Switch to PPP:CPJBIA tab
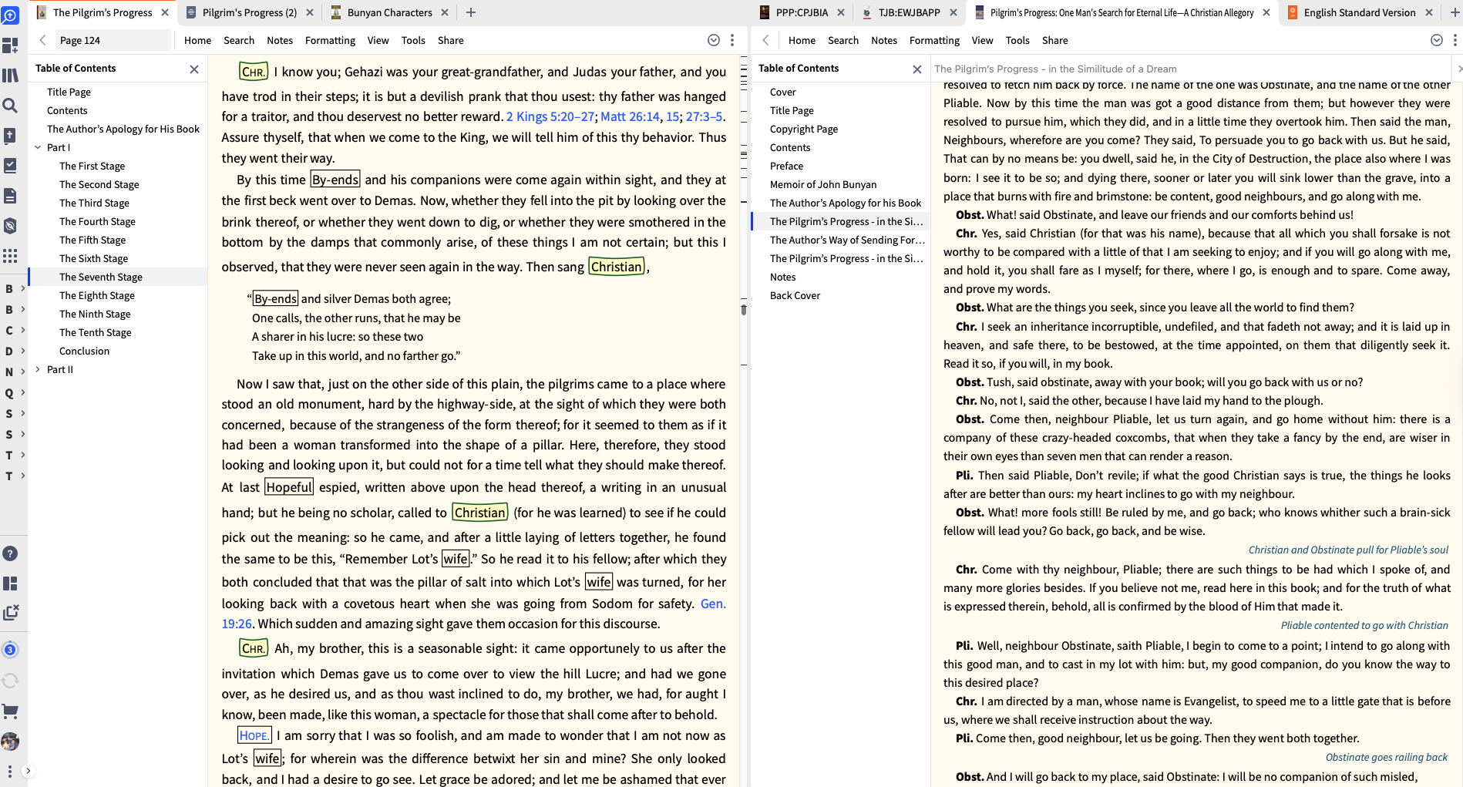The width and height of the screenshot is (1463, 787). (802, 12)
